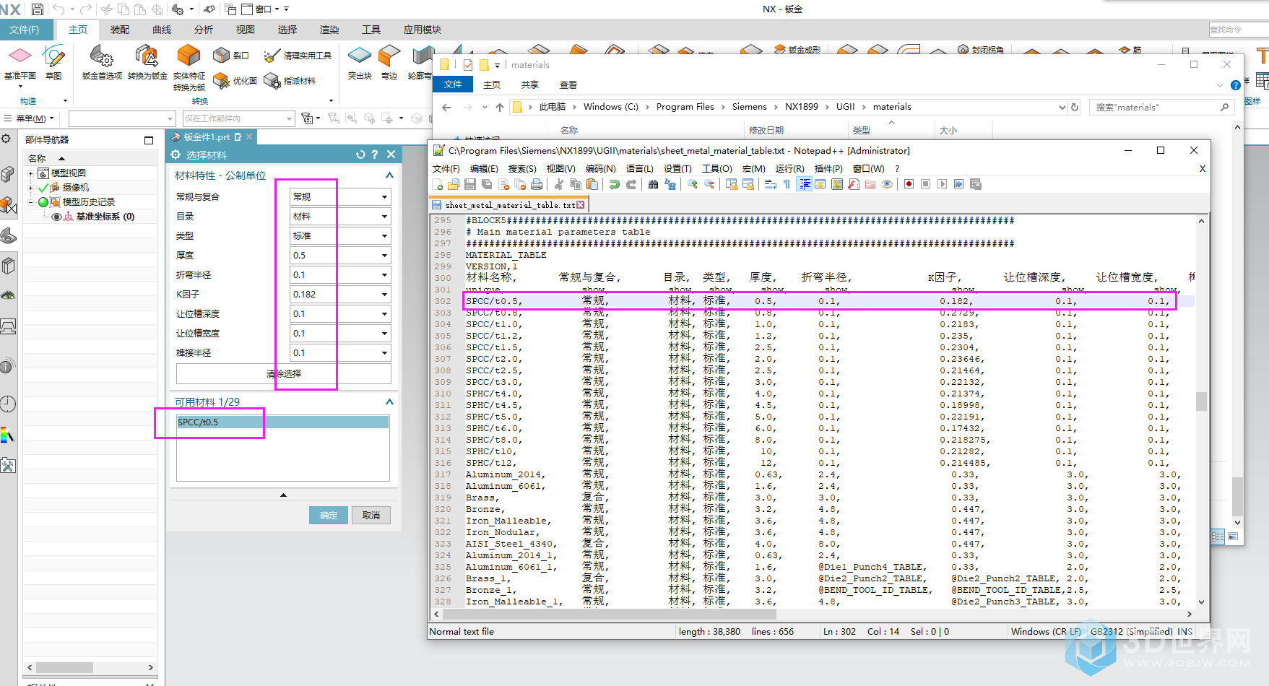This screenshot has height=686, width=1269.
Task: Toggle Show All Characters (¶) in Notepad++
Action: click(787, 184)
